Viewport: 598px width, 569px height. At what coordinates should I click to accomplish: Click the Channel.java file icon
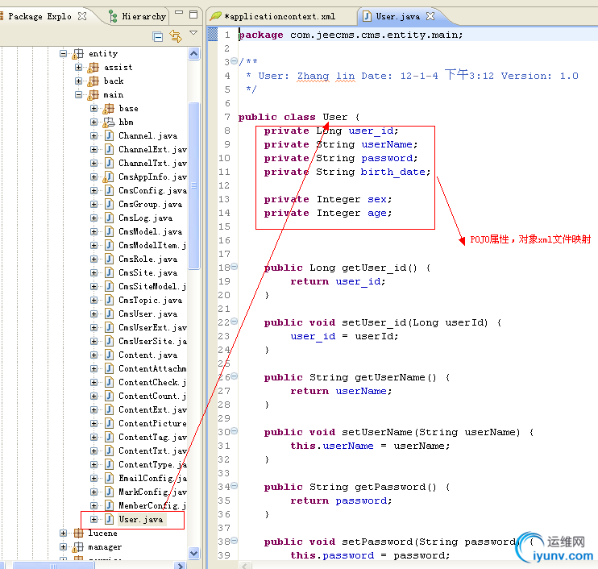pos(109,135)
